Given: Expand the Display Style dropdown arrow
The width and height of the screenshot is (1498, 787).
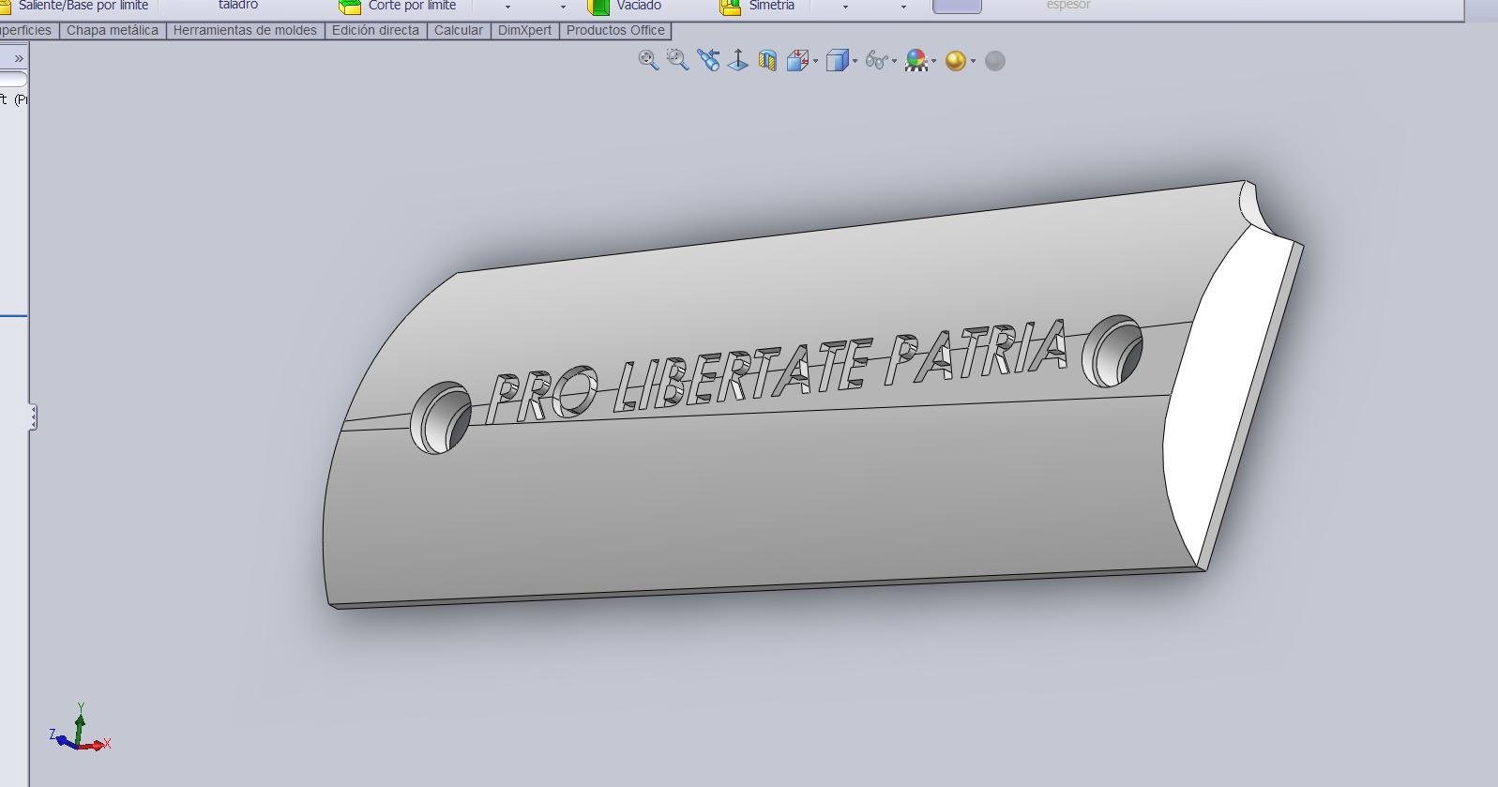Looking at the screenshot, I should click(x=855, y=62).
